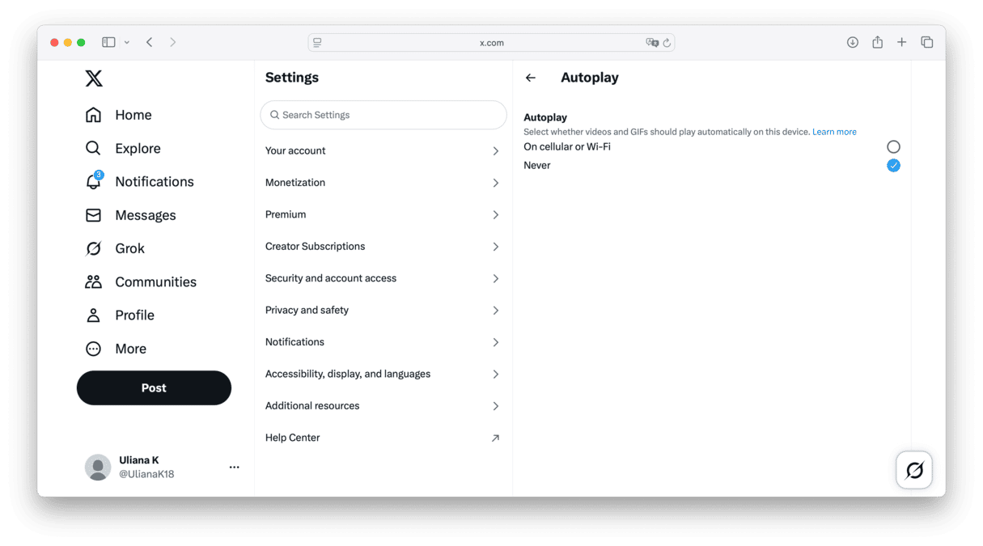983x546 pixels.
Task: Expand the Privacy and safety settings row
Action: tap(383, 310)
